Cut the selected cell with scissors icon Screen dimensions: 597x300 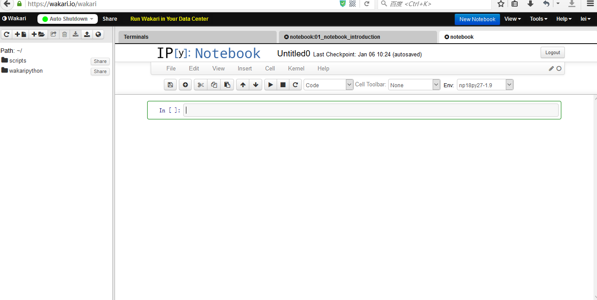pos(200,85)
